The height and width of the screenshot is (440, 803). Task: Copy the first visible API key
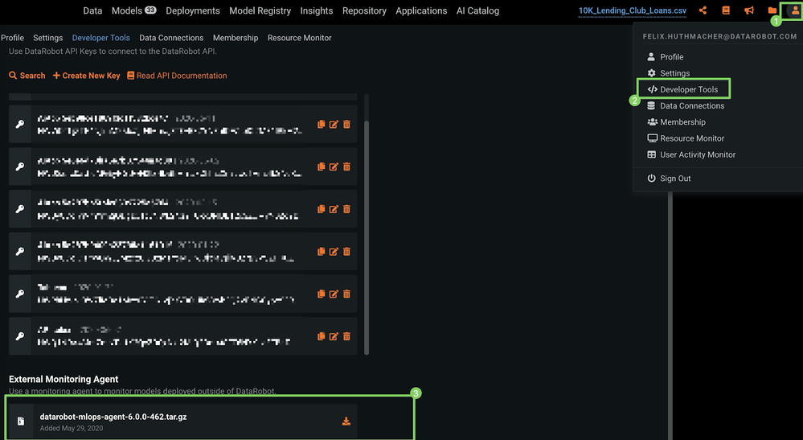coord(321,124)
